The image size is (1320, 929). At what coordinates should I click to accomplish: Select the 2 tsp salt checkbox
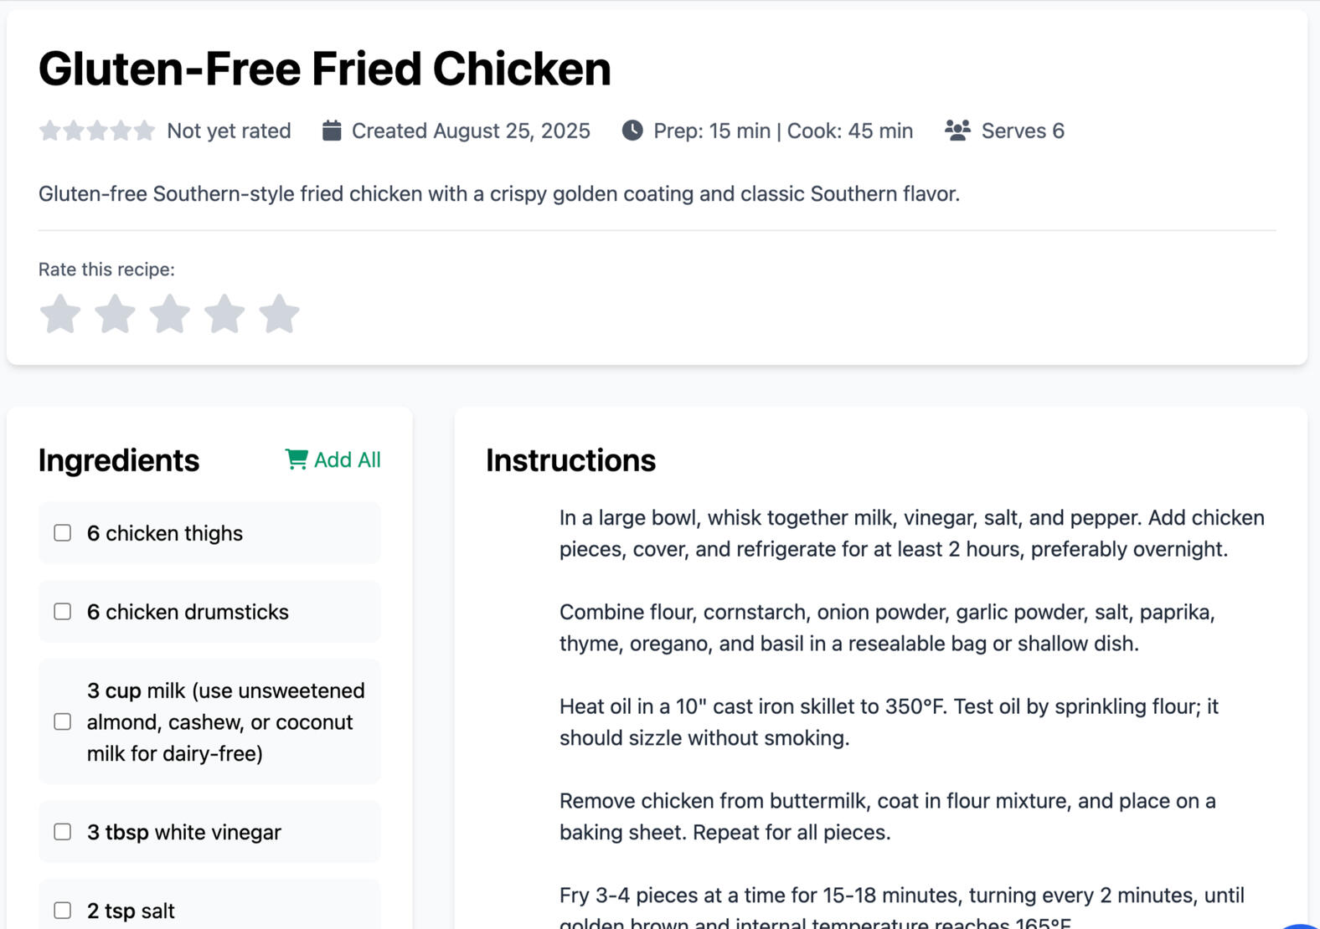point(62,910)
